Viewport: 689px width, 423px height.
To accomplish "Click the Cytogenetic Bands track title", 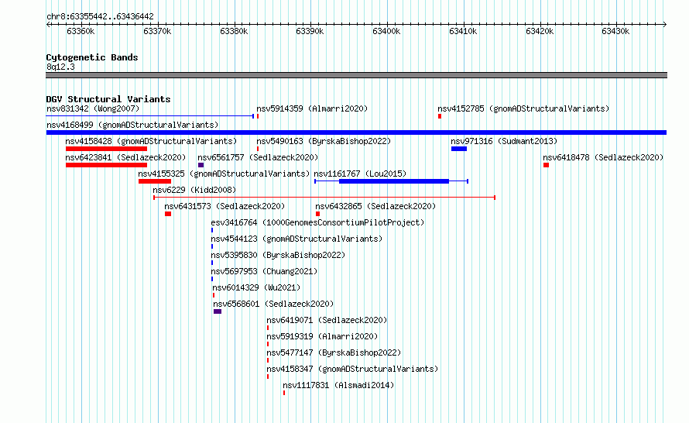I will click(92, 57).
